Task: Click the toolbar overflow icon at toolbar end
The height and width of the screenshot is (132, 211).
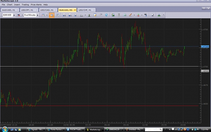Action: 164,15
